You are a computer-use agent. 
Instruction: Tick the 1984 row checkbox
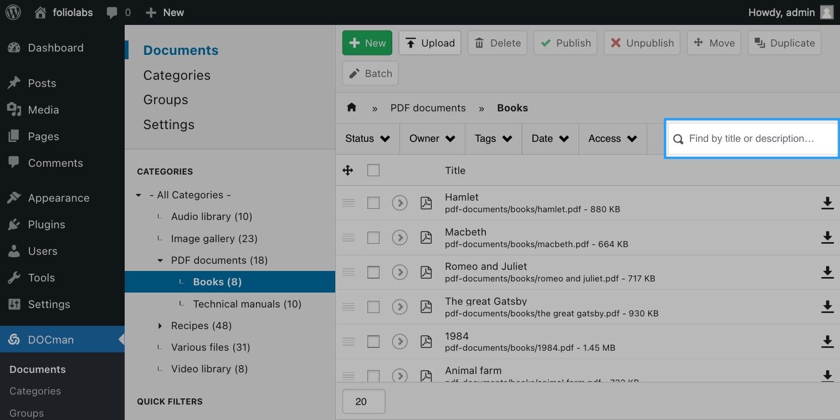click(373, 341)
